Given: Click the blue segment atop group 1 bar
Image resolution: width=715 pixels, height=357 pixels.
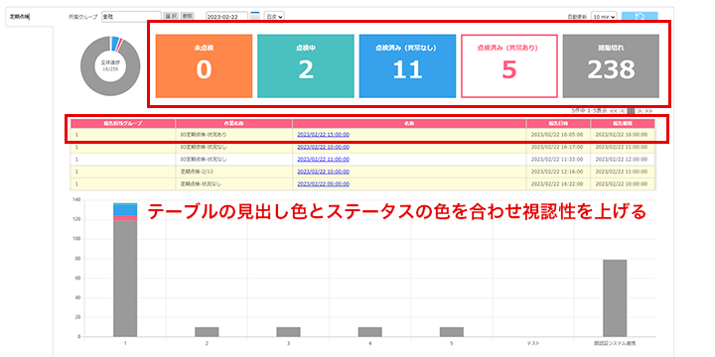Looking at the screenshot, I should [125, 210].
